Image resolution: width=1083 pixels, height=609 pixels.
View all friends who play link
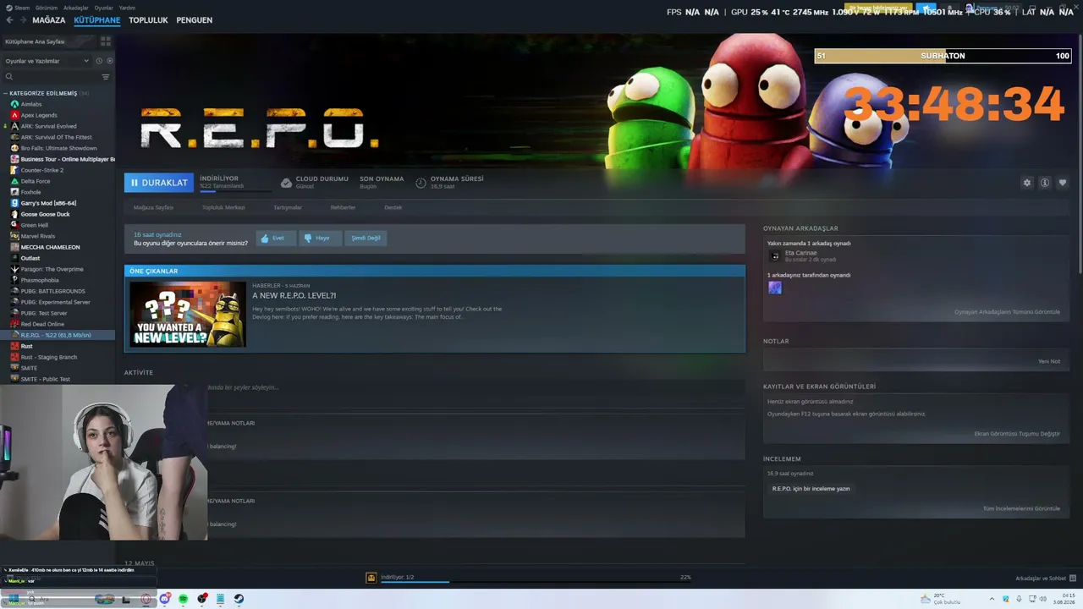[x=1007, y=312]
